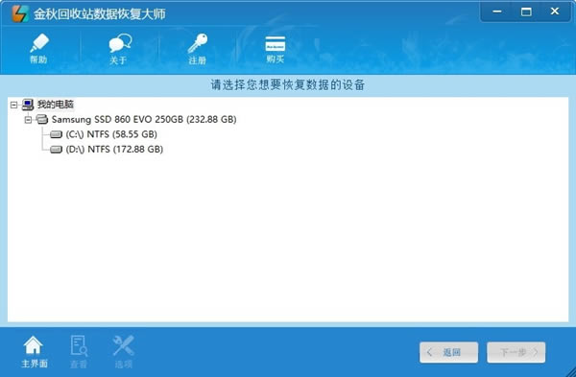Click the app logo in title bar
This screenshot has width=576, height=377.
(20, 13)
